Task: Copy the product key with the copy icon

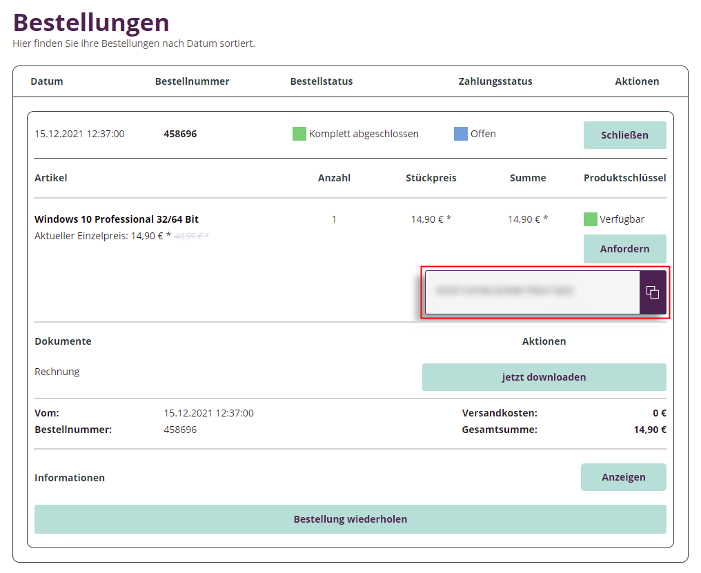Action: coord(653,292)
